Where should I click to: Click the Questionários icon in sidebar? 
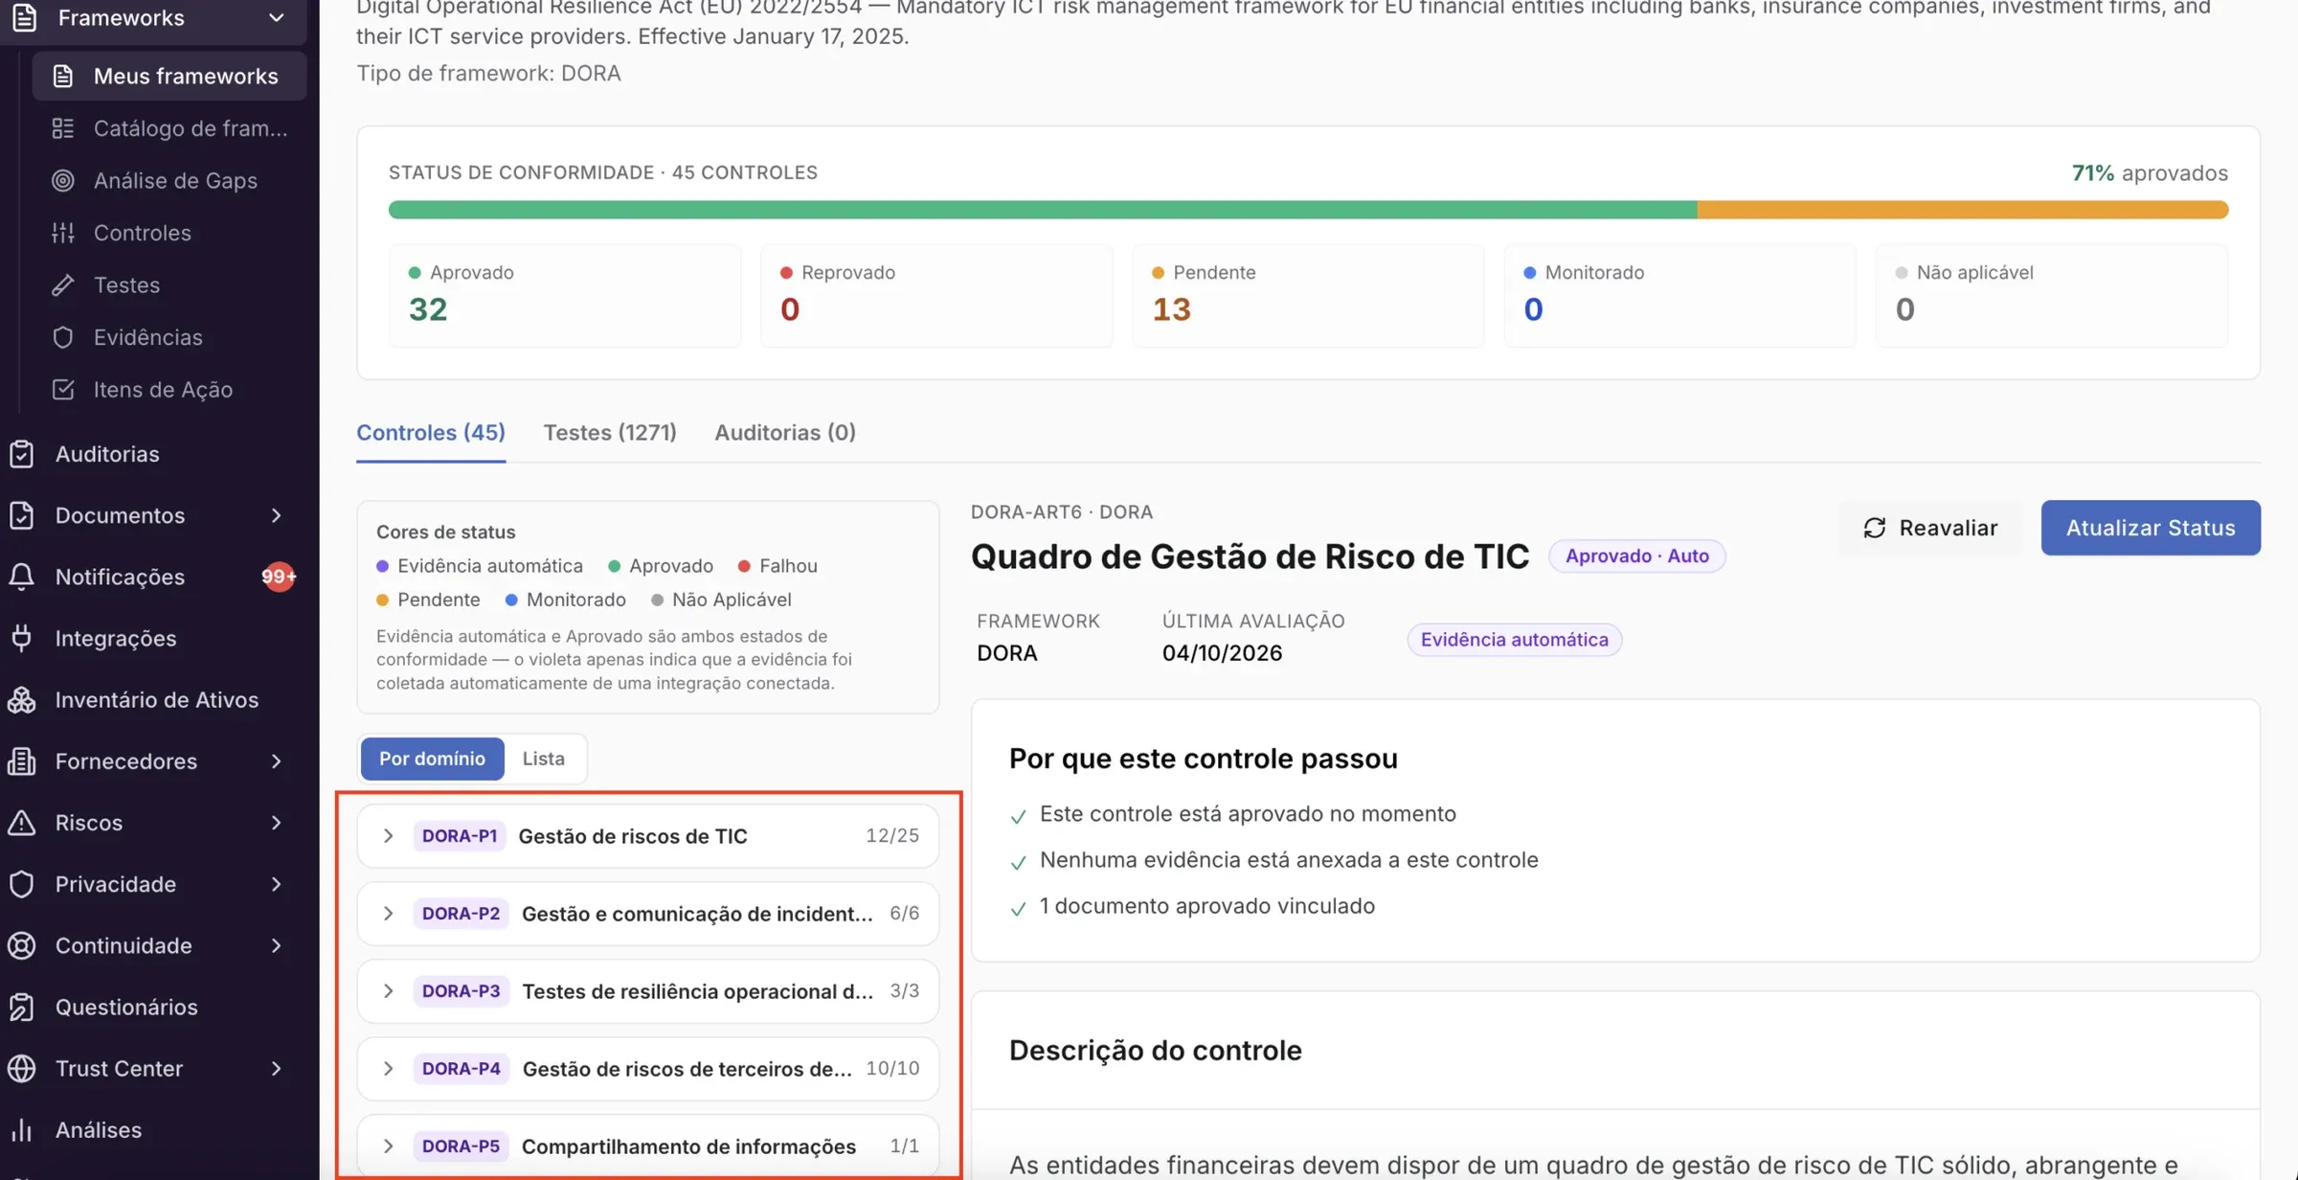(22, 1007)
